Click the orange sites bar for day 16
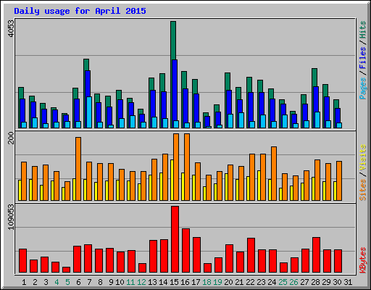 tap(187, 167)
